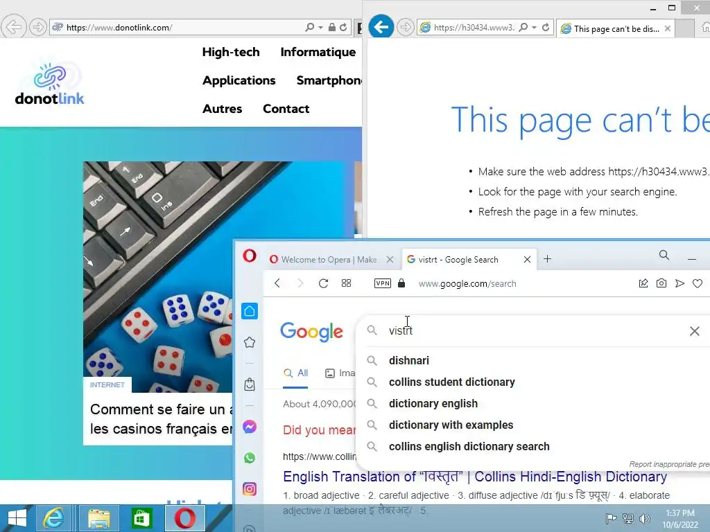This screenshot has height=532, width=710.
Task: Open Opera tab search magnifier
Action: (x=664, y=255)
